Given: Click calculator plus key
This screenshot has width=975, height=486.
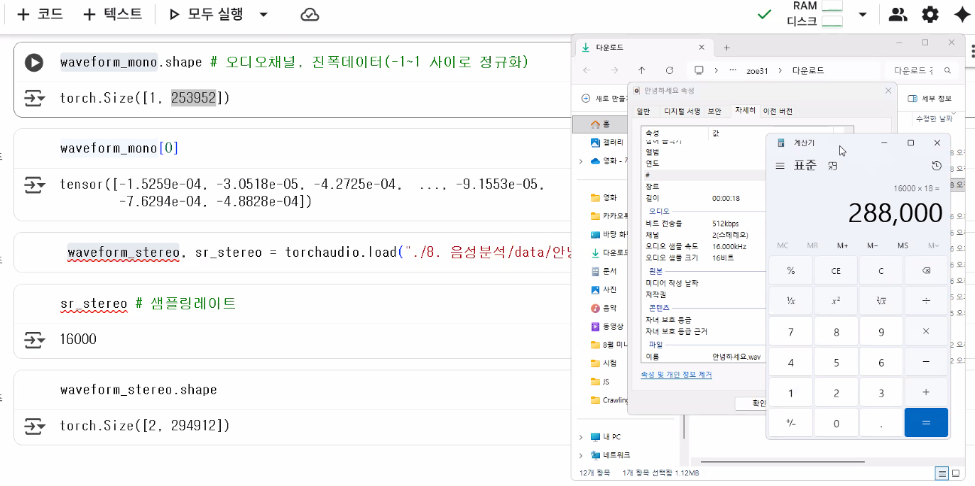Looking at the screenshot, I should tap(926, 392).
